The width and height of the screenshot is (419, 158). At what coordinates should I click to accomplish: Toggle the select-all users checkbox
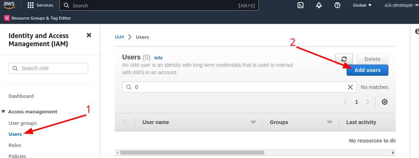(125, 122)
